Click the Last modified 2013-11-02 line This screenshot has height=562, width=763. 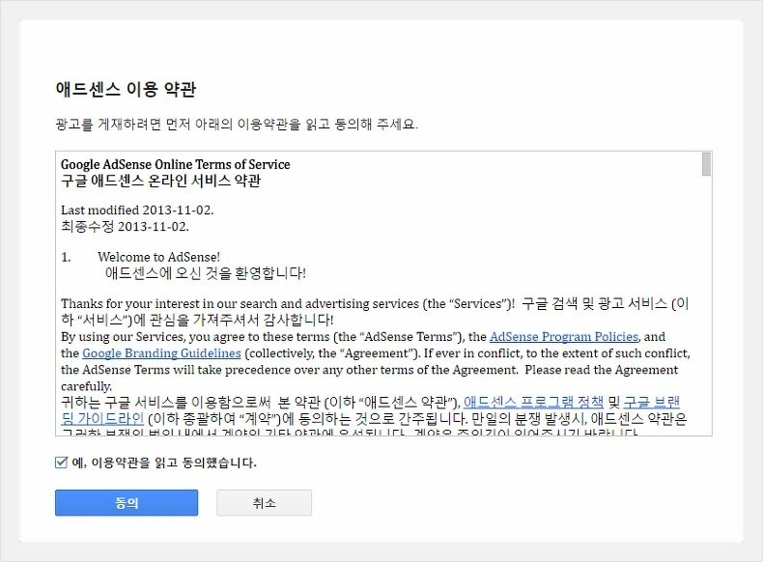[137, 211]
